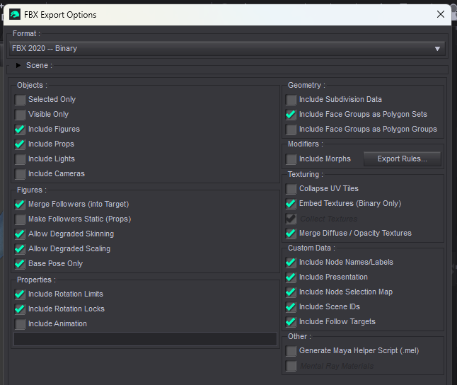This screenshot has height=385, width=457.
Task: Open the Export Rules... button
Action: (x=403, y=159)
